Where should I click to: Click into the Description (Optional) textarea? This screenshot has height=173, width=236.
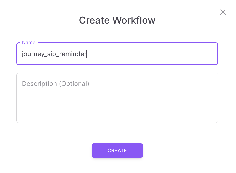[117, 98]
